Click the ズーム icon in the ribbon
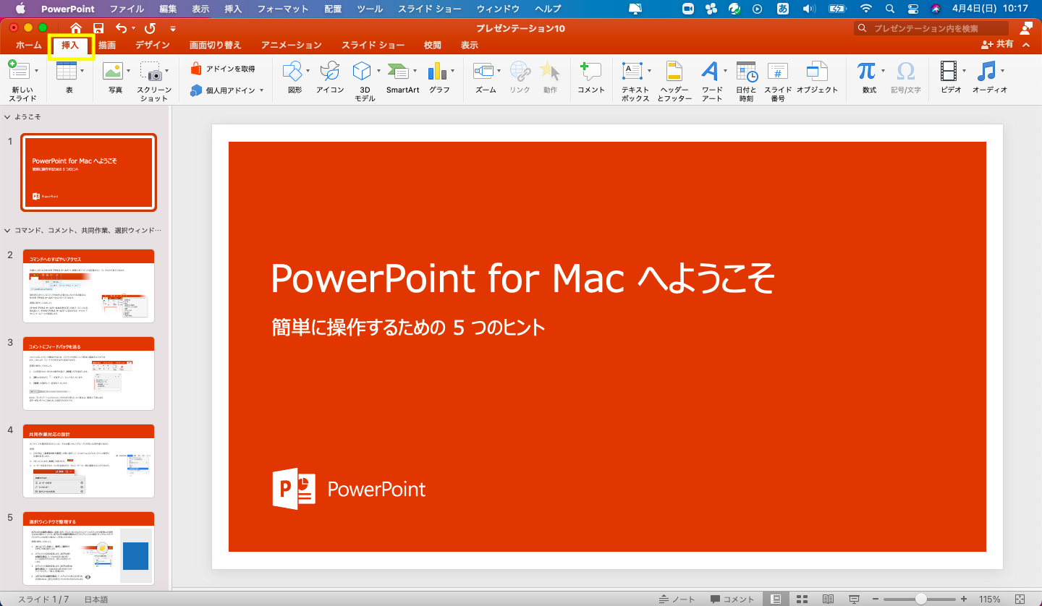Image resolution: width=1042 pixels, height=606 pixels. 483,71
